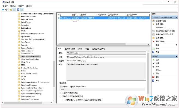Click the Properties icon for selected item
This screenshot has height=108, width=179.
[x=153, y=74]
